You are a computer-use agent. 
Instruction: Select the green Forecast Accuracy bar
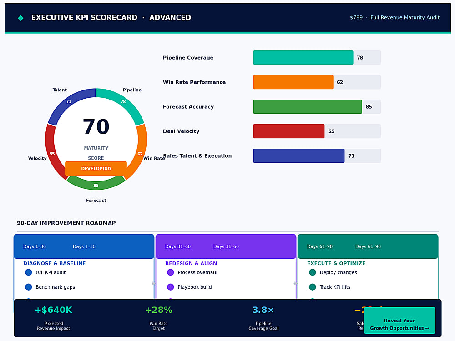[307, 107]
